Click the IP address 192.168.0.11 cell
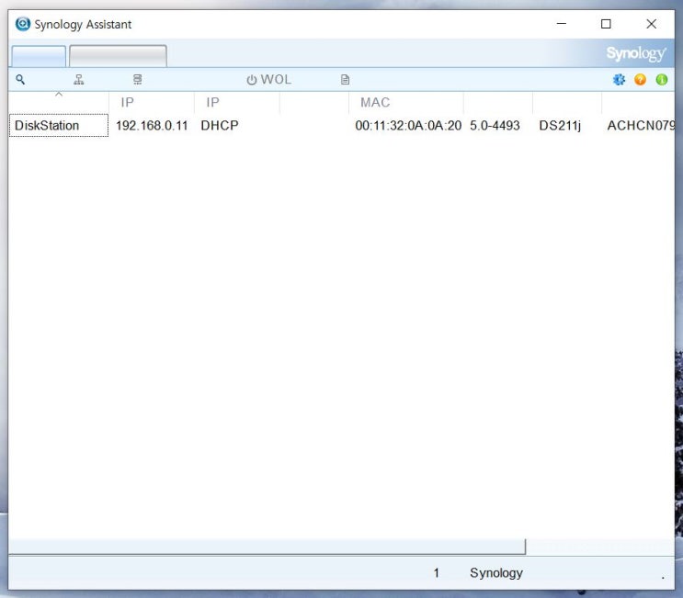Viewport: 683px width, 598px height. coord(152,126)
